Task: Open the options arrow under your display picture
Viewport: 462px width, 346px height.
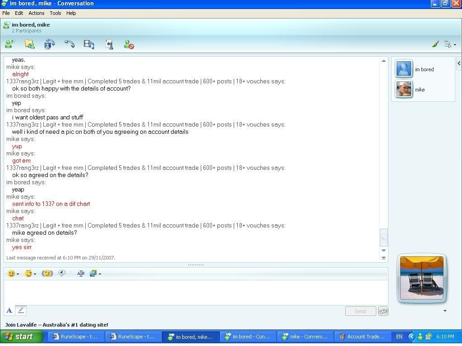Action: click(x=445, y=311)
